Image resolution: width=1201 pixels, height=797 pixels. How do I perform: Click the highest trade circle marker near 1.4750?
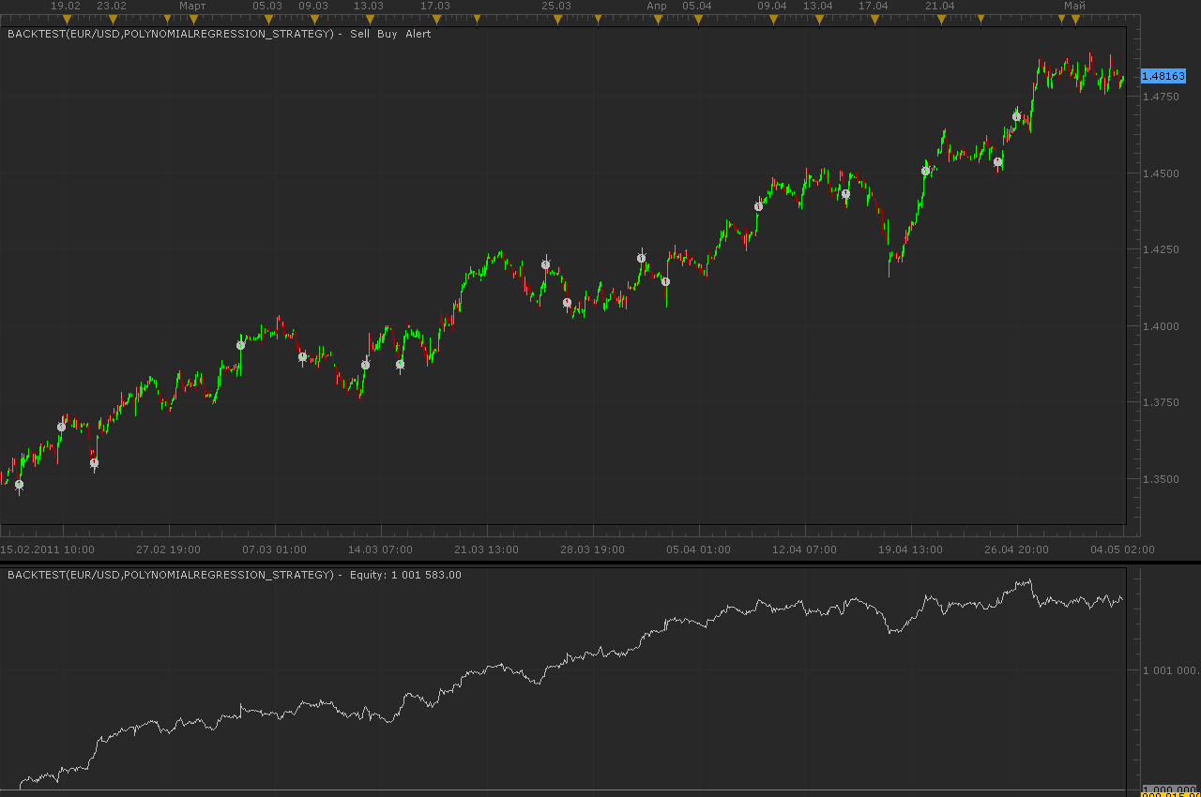click(x=1016, y=116)
